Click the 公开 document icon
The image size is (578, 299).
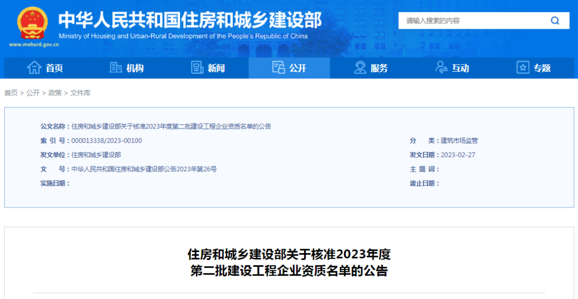coord(279,68)
